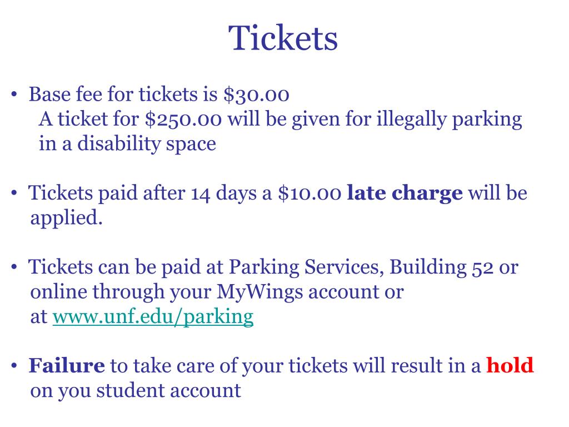Click the $10.00 late fee amount
Screen dimensions: 569x427
point(310,193)
